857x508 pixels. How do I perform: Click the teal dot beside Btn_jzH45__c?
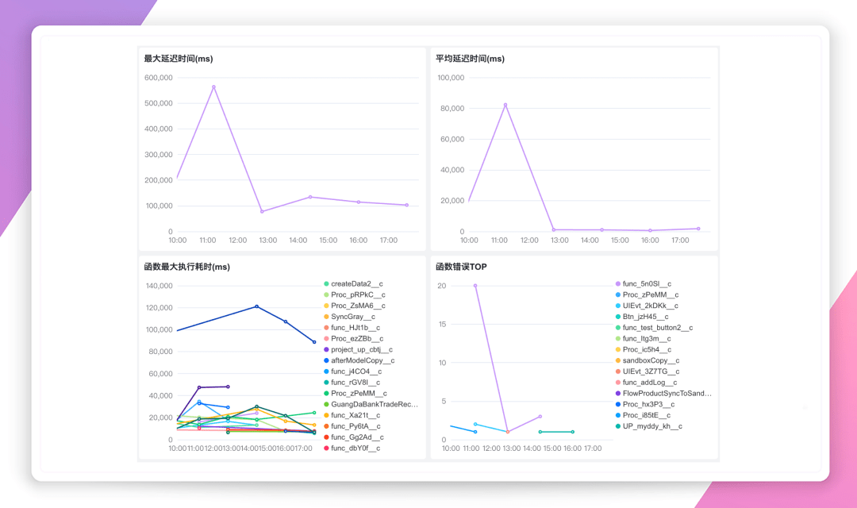(618, 317)
